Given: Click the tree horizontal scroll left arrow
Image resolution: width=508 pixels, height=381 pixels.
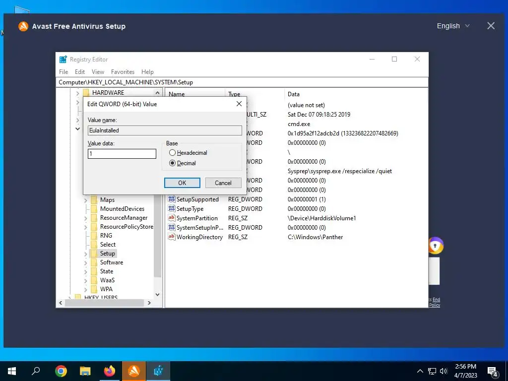Looking at the screenshot, I should point(61,303).
